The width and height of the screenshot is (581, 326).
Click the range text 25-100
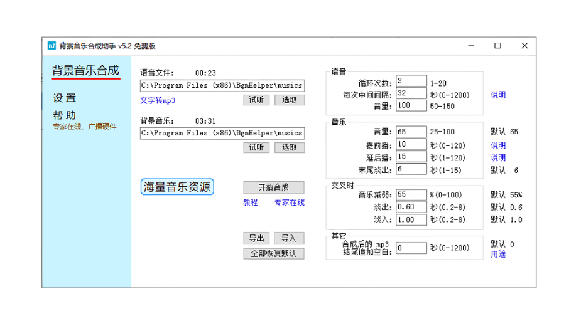pos(442,132)
